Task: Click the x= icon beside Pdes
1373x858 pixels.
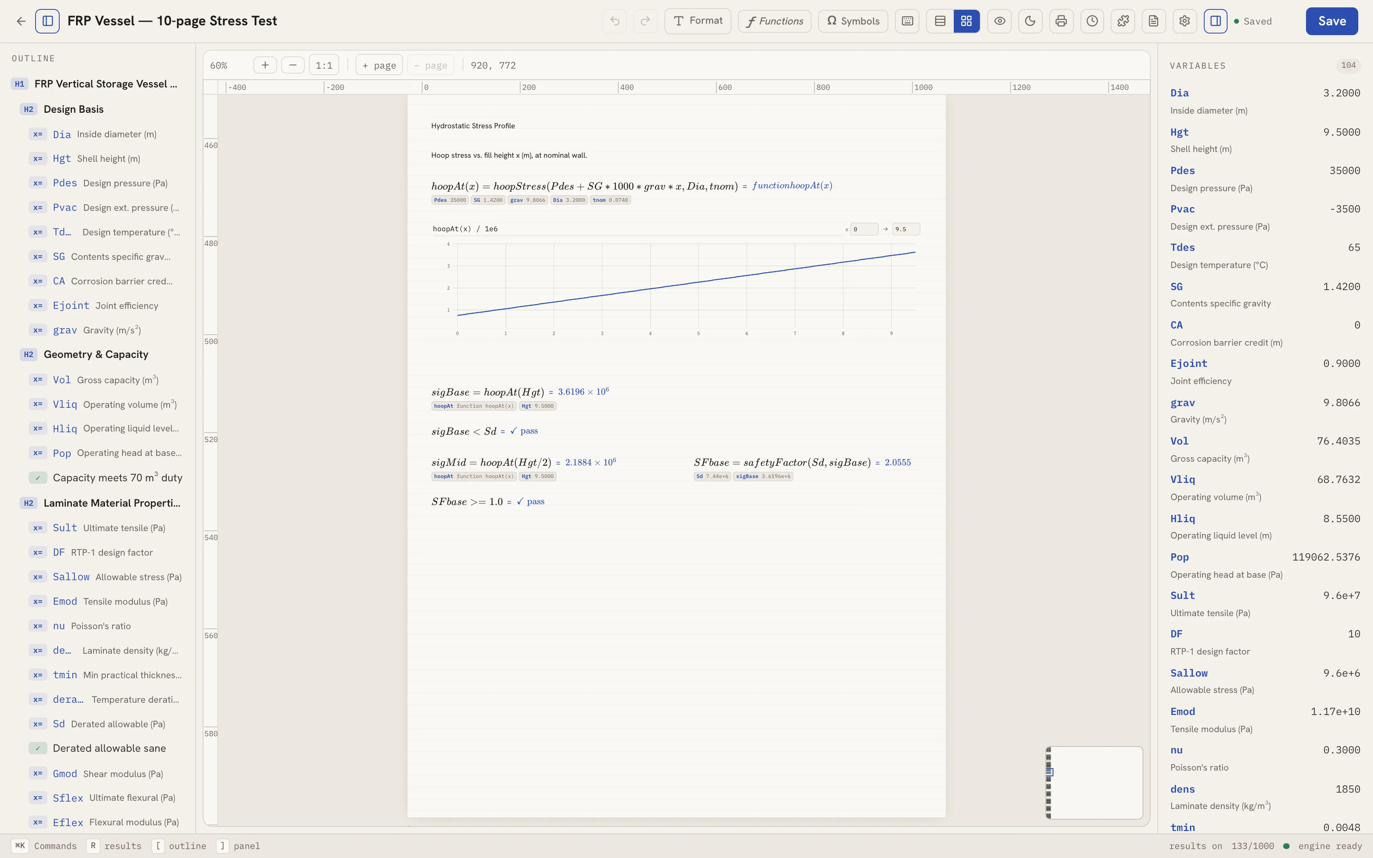Action: coord(38,183)
